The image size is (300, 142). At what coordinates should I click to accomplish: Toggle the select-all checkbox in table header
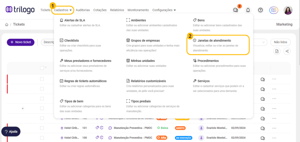tap(42, 68)
